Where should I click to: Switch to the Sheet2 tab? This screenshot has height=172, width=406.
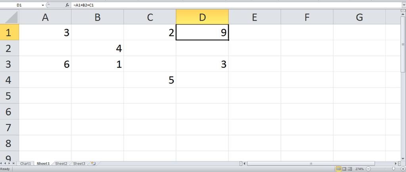click(61, 163)
